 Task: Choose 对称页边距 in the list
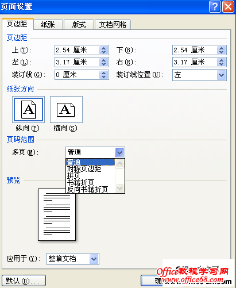pos(91,169)
